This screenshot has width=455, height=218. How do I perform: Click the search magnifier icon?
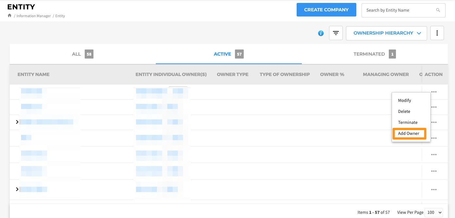pyautogui.click(x=438, y=10)
